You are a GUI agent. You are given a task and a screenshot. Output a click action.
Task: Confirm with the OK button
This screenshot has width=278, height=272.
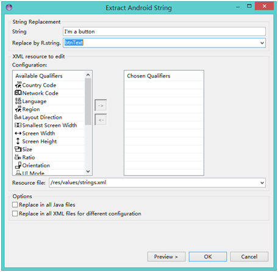(x=208, y=257)
